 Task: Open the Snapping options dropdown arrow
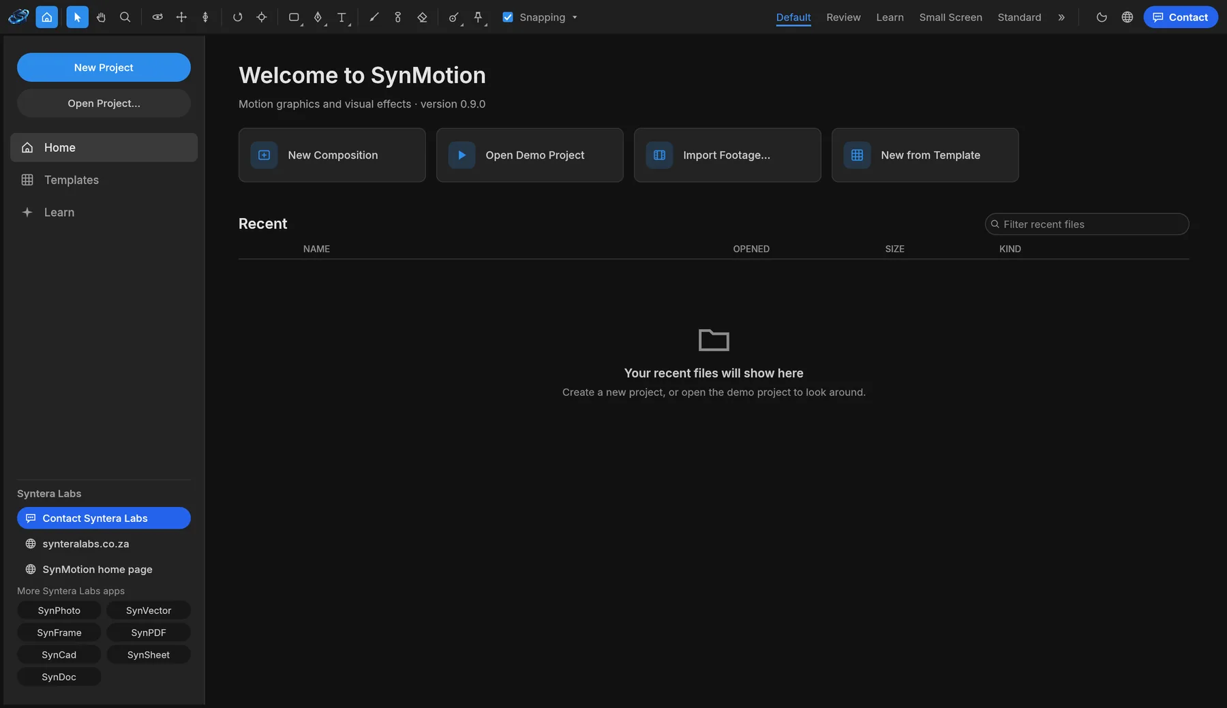pos(575,17)
